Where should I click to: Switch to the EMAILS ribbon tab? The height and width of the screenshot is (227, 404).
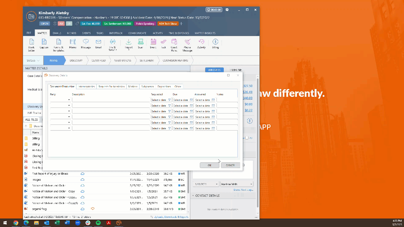coord(57,33)
